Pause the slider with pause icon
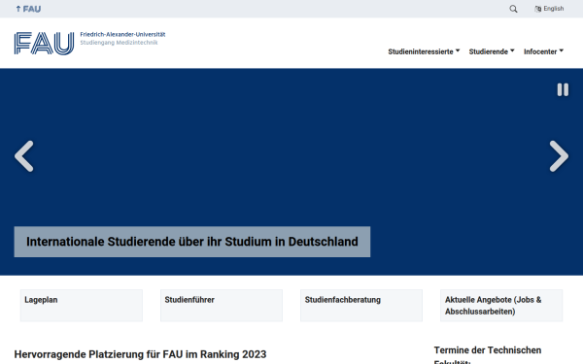The height and width of the screenshot is (364, 583). (563, 89)
